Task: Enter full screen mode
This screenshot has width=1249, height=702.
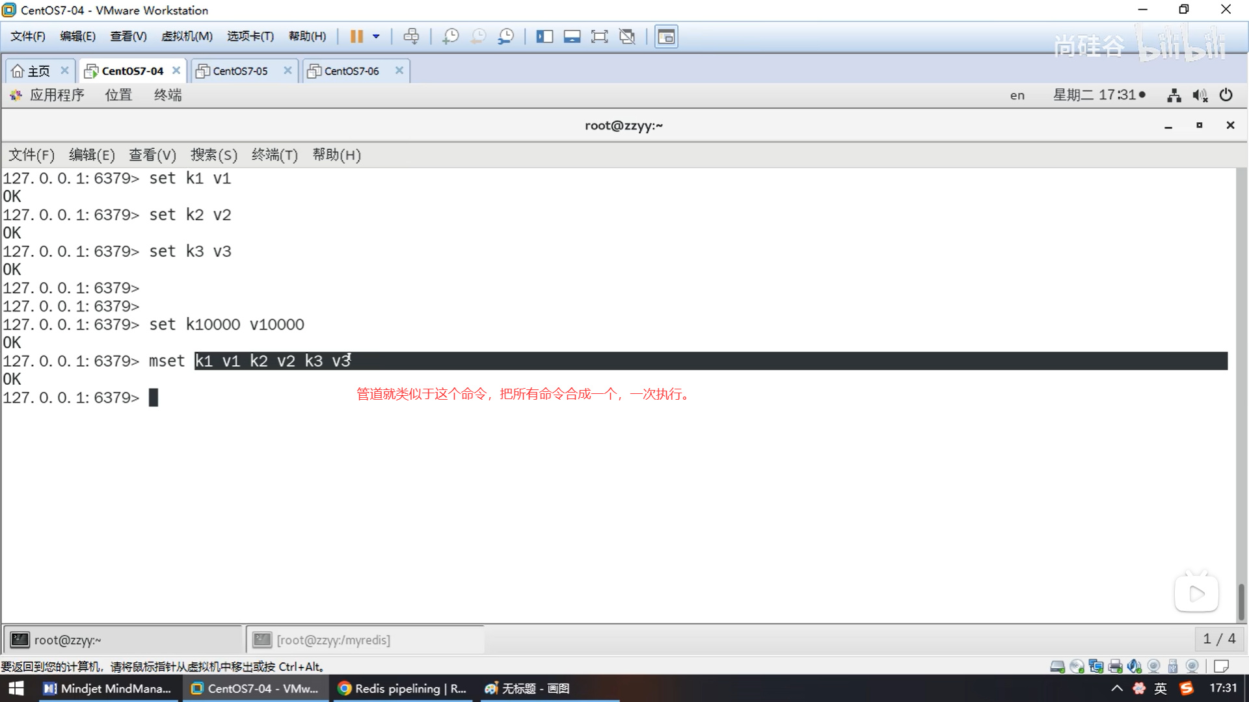Action: [599, 36]
